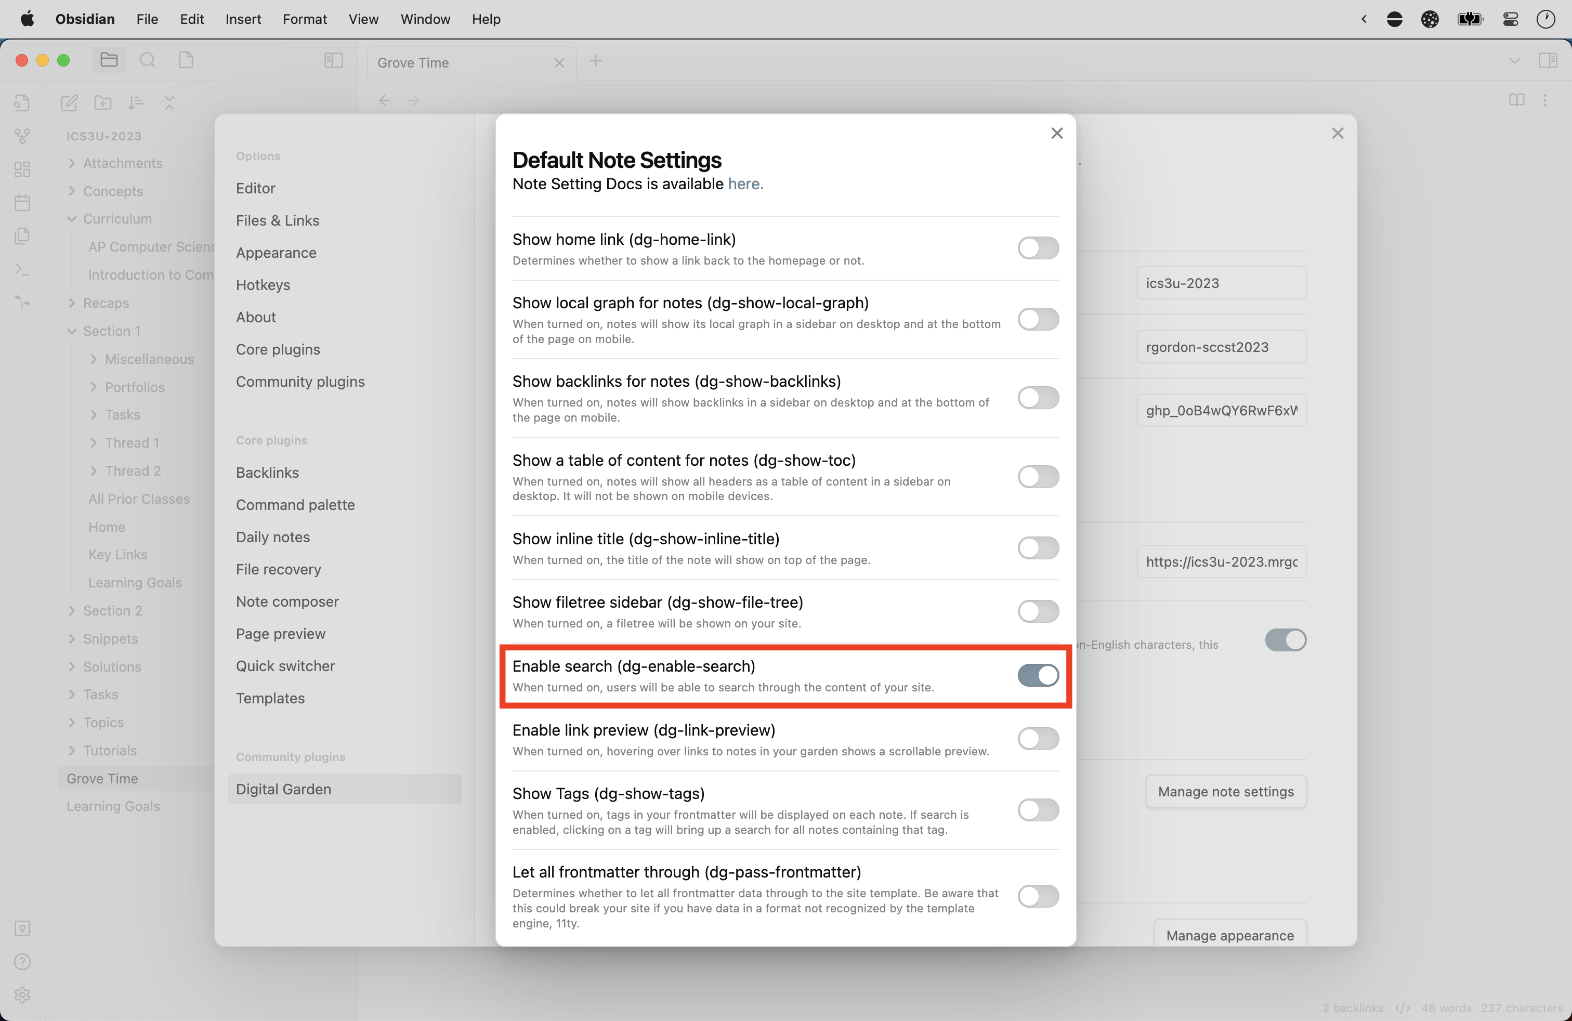Click the search icon in left sidebar
1572x1021 pixels.
[x=147, y=60]
